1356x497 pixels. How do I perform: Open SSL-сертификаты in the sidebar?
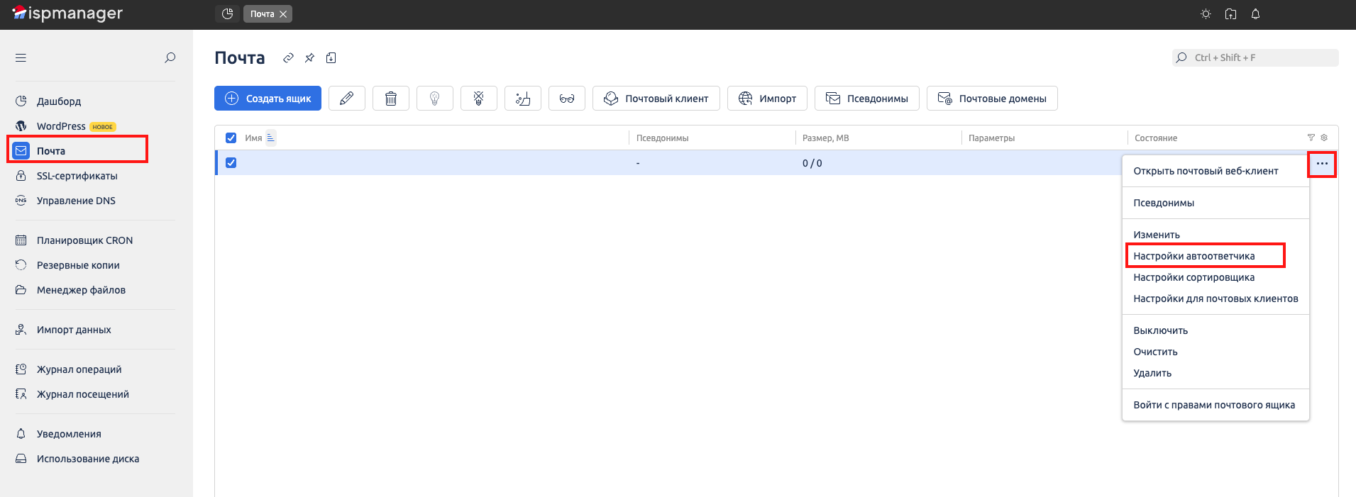click(77, 176)
